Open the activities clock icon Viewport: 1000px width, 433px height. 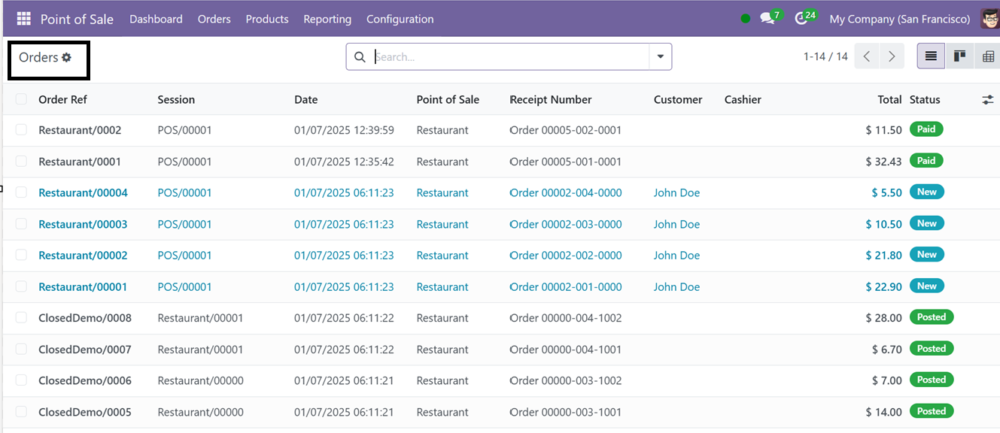(801, 19)
